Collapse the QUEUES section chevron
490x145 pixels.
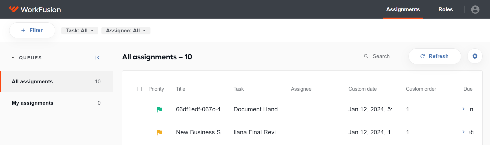(x=13, y=58)
